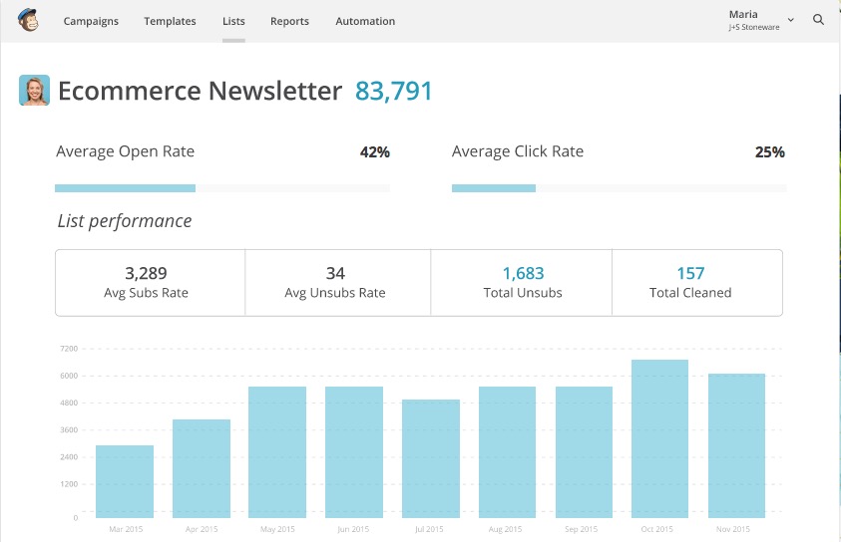Click the Ecommerce Newsletter avatar thumbnail

(34, 90)
